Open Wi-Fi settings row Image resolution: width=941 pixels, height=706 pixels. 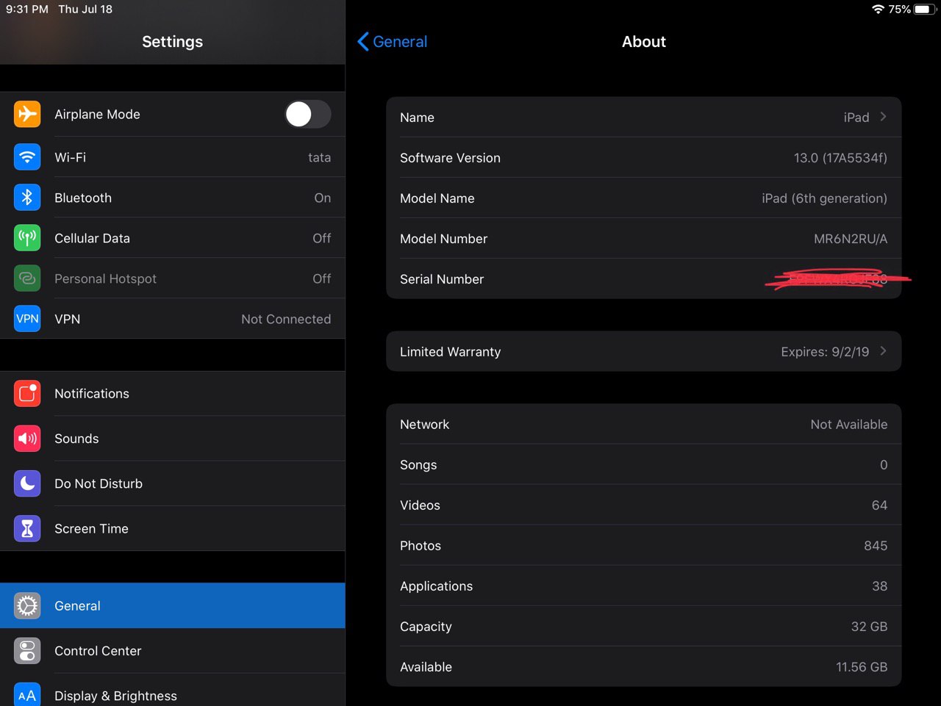pos(173,157)
